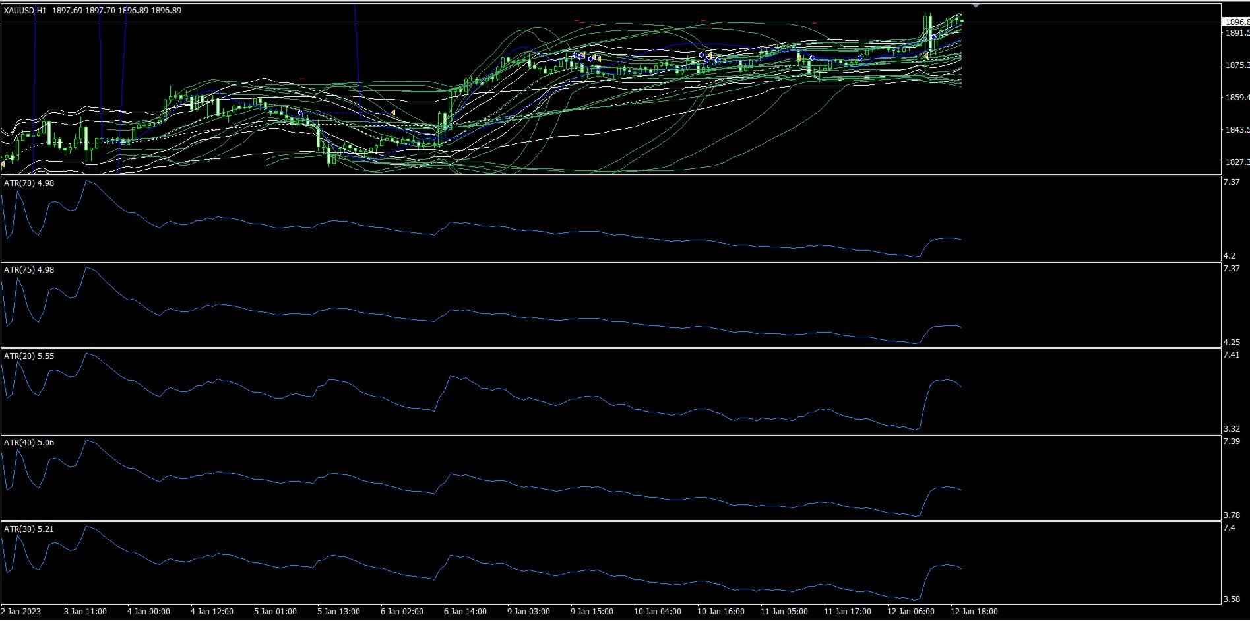Click the 7.37 scale maximum in ATR(75) panel
The height and width of the screenshot is (621, 1250).
pos(1232,269)
